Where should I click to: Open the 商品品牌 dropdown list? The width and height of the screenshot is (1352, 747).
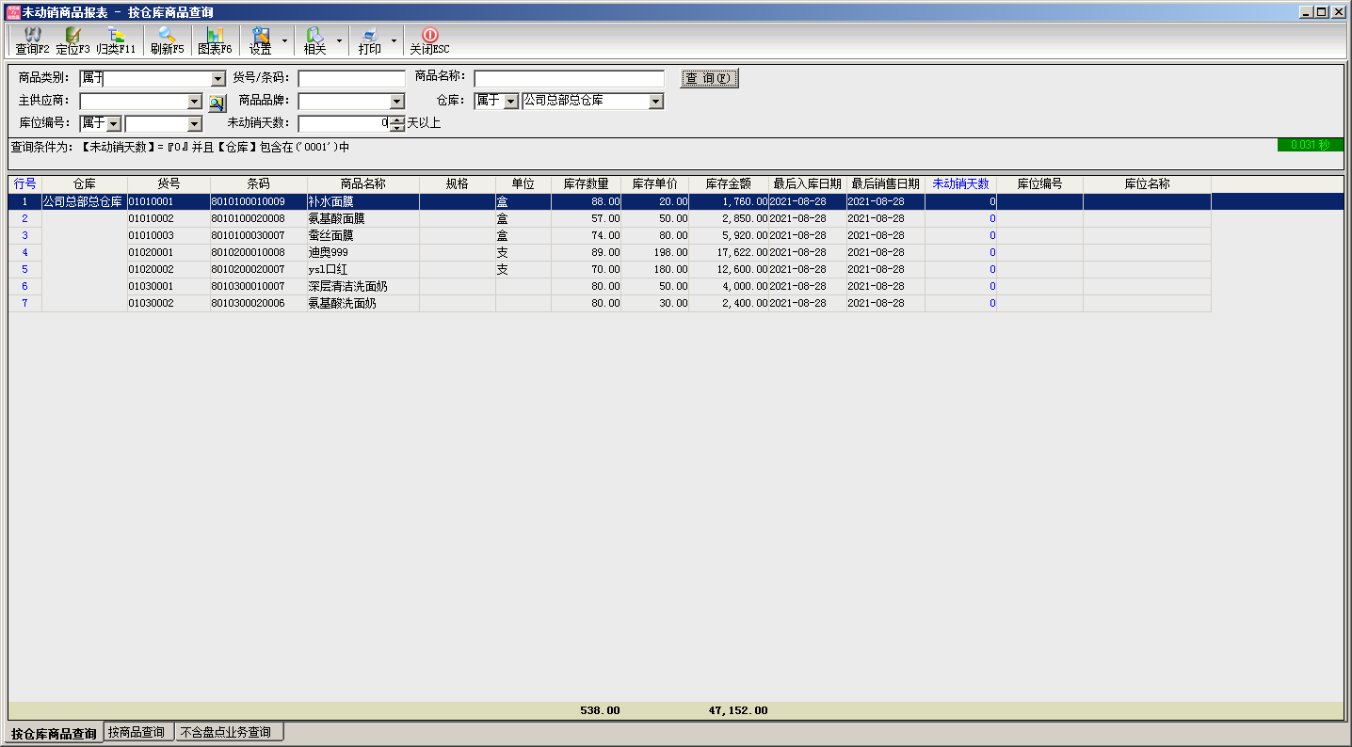tap(396, 102)
